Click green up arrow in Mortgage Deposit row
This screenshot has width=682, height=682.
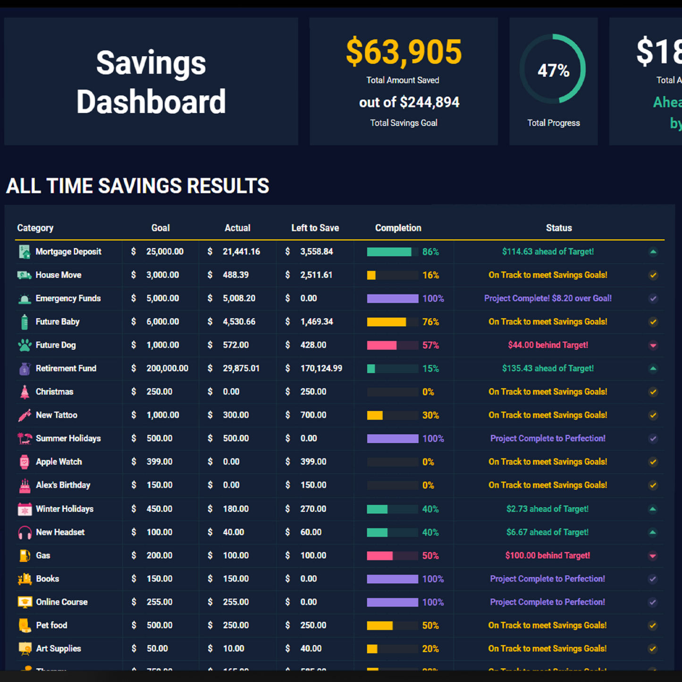pyautogui.click(x=653, y=252)
